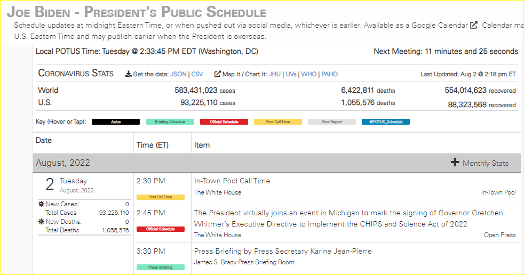Tap the green Briefing Schedule key swatch
The image size is (524, 275).
[x=170, y=122]
